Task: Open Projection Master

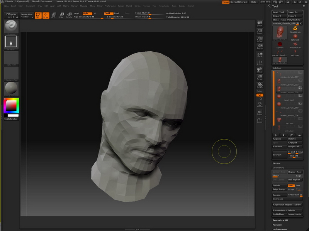Action: (26, 15)
